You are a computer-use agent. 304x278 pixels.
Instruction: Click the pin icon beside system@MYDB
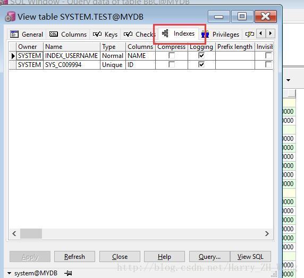point(68,273)
